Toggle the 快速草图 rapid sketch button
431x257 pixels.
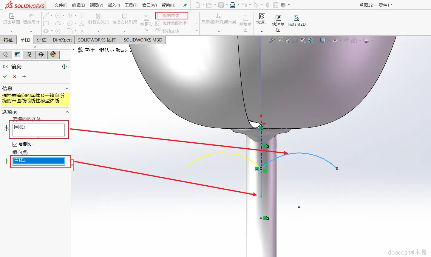click(x=278, y=21)
